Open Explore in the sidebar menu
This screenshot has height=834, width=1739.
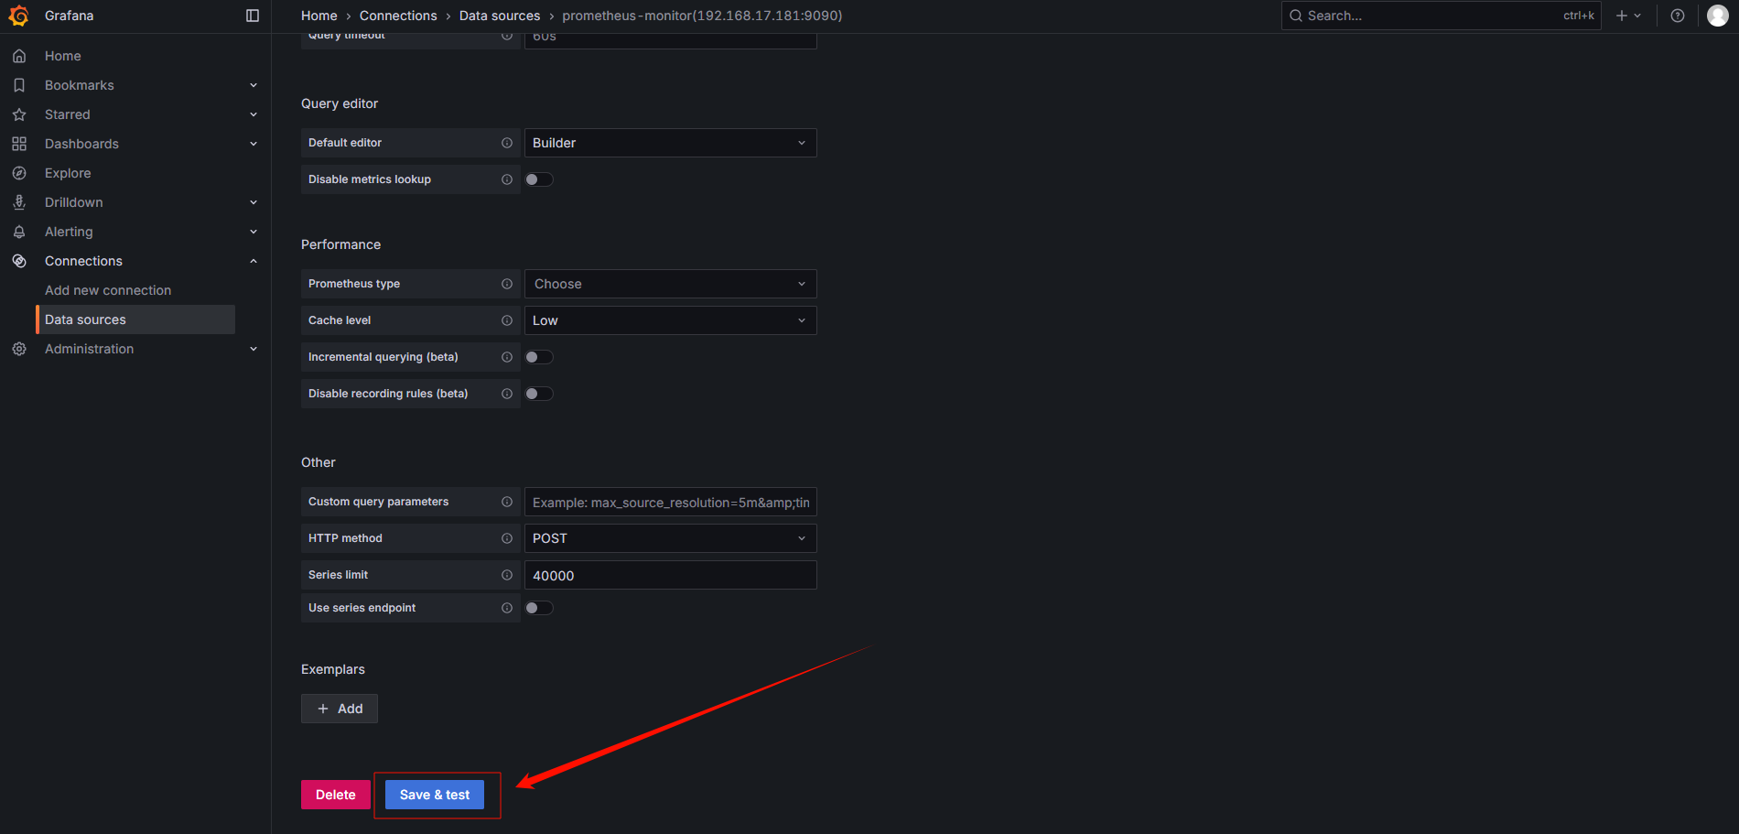click(68, 173)
